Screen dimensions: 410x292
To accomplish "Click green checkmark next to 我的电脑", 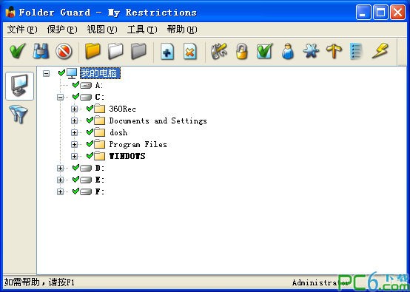I will (61, 72).
